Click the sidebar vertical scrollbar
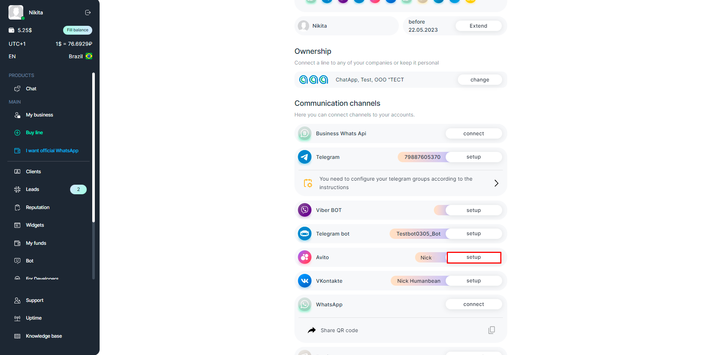Image resolution: width=701 pixels, height=355 pixels. tap(93, 147)
